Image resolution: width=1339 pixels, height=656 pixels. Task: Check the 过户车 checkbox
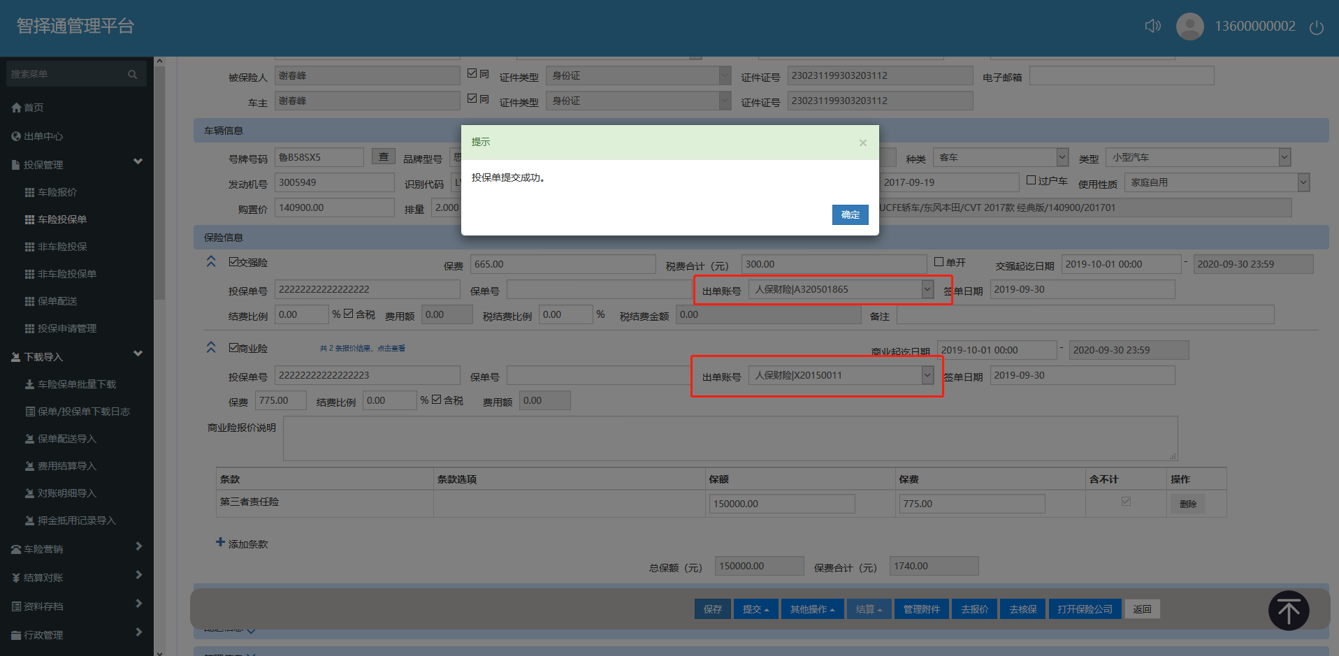point(1031,180)
